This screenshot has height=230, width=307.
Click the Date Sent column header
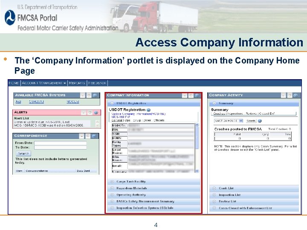(x=84, y=171)
